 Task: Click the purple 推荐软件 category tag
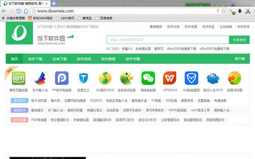tap(20, 110)
